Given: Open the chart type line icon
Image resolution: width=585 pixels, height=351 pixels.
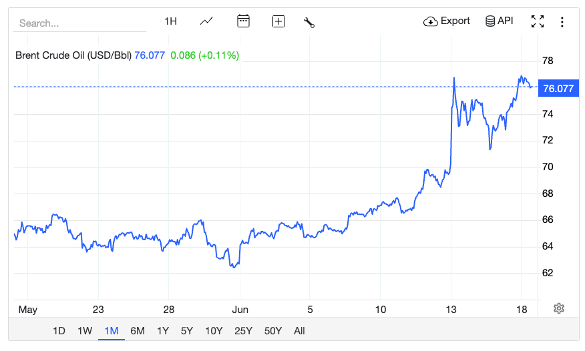Looking at the screenshot, I should pyautogui.click(x=206, y=21).
